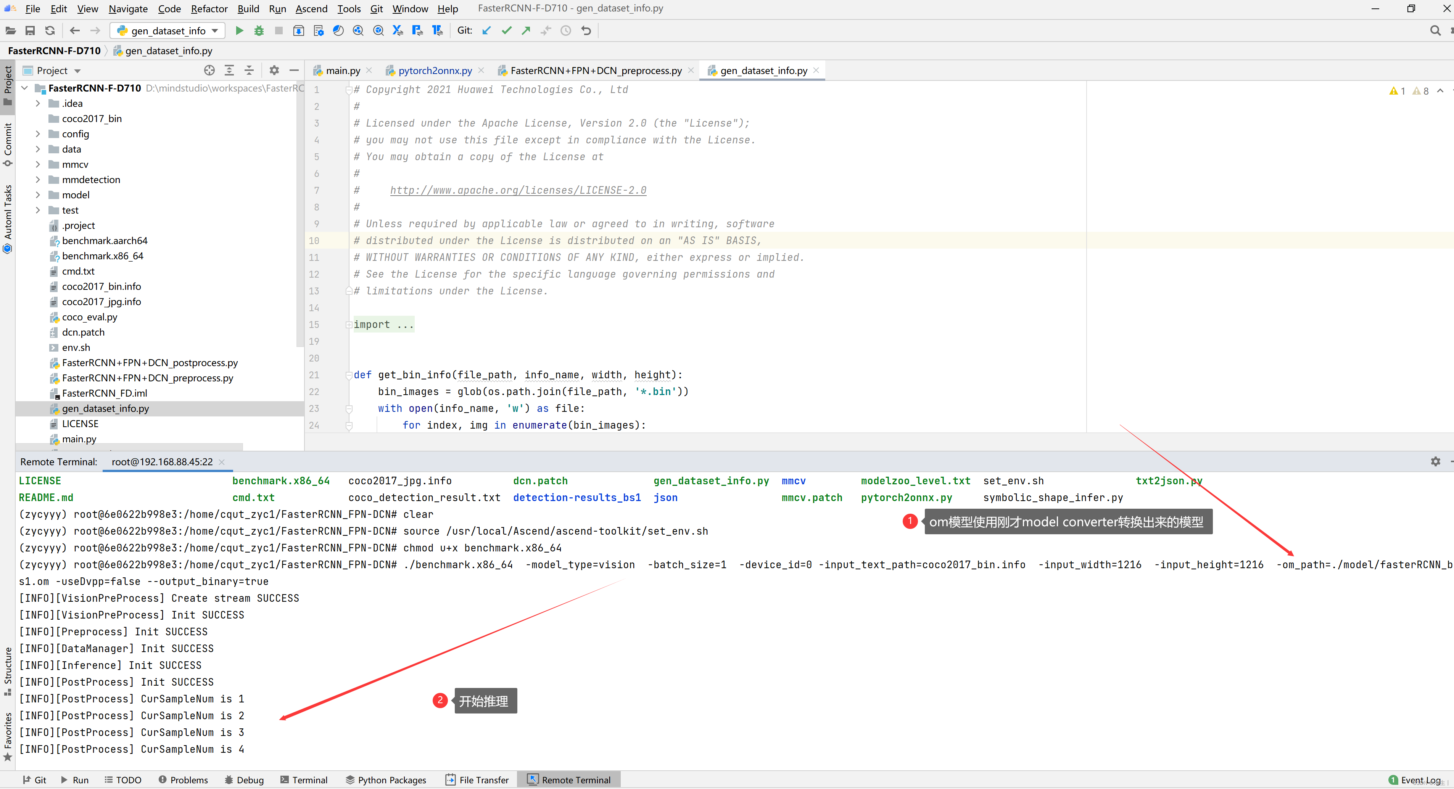The width and height of the screenshot is (1454, 789).
Task: Expand the model folder
Action: (37, 194)
